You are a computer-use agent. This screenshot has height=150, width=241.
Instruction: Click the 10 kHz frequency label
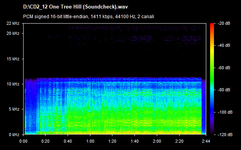coord(13,84)
